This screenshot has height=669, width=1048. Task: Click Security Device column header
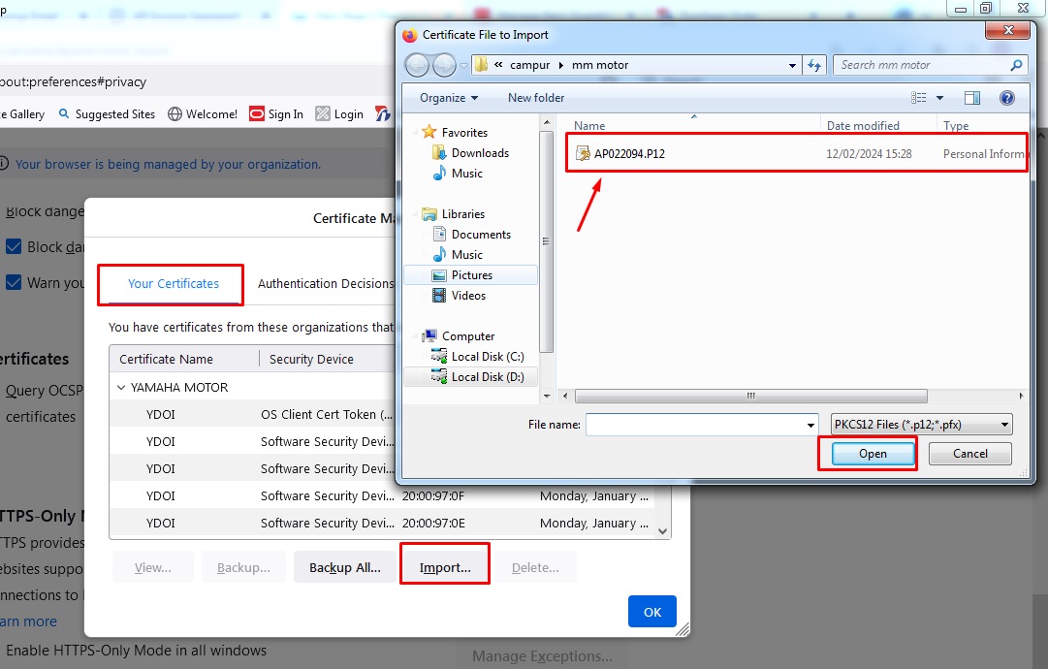(x=311, y=359)
